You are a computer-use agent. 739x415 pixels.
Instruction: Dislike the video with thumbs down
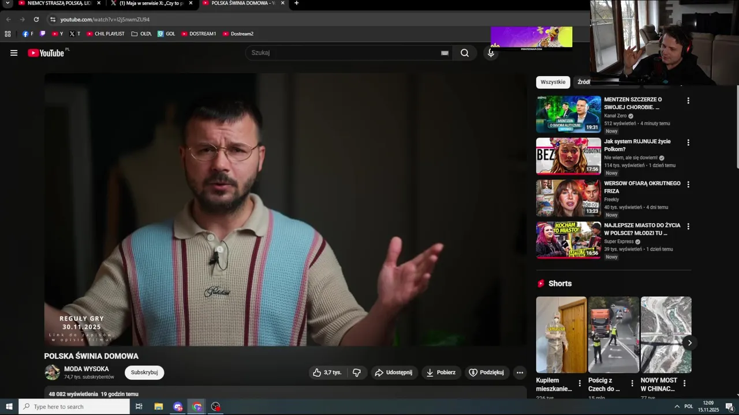(x=357, y=372)
